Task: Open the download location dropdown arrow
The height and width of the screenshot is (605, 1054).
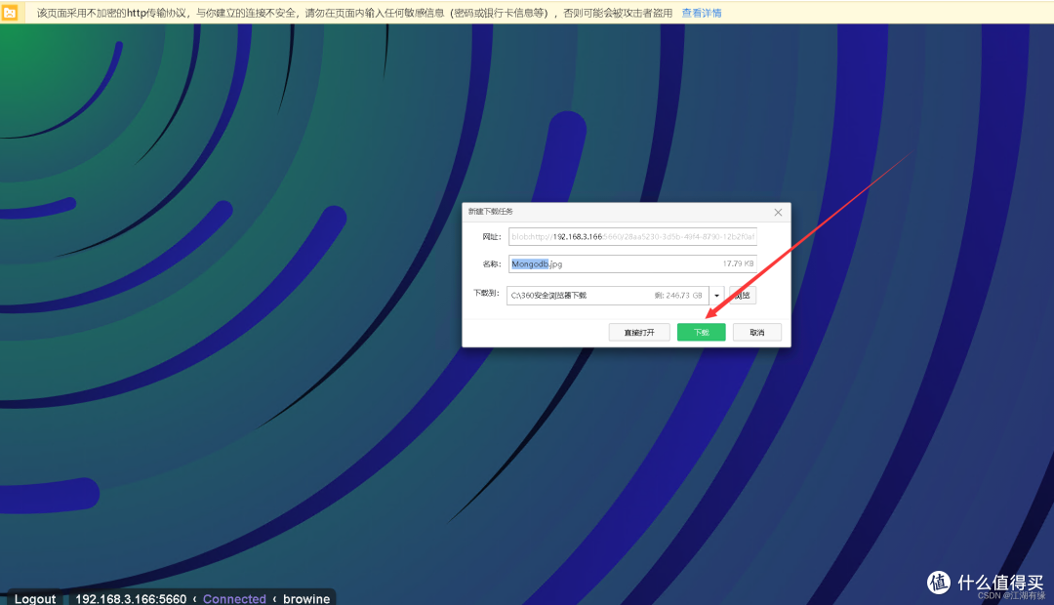Action: coord(715,295)
